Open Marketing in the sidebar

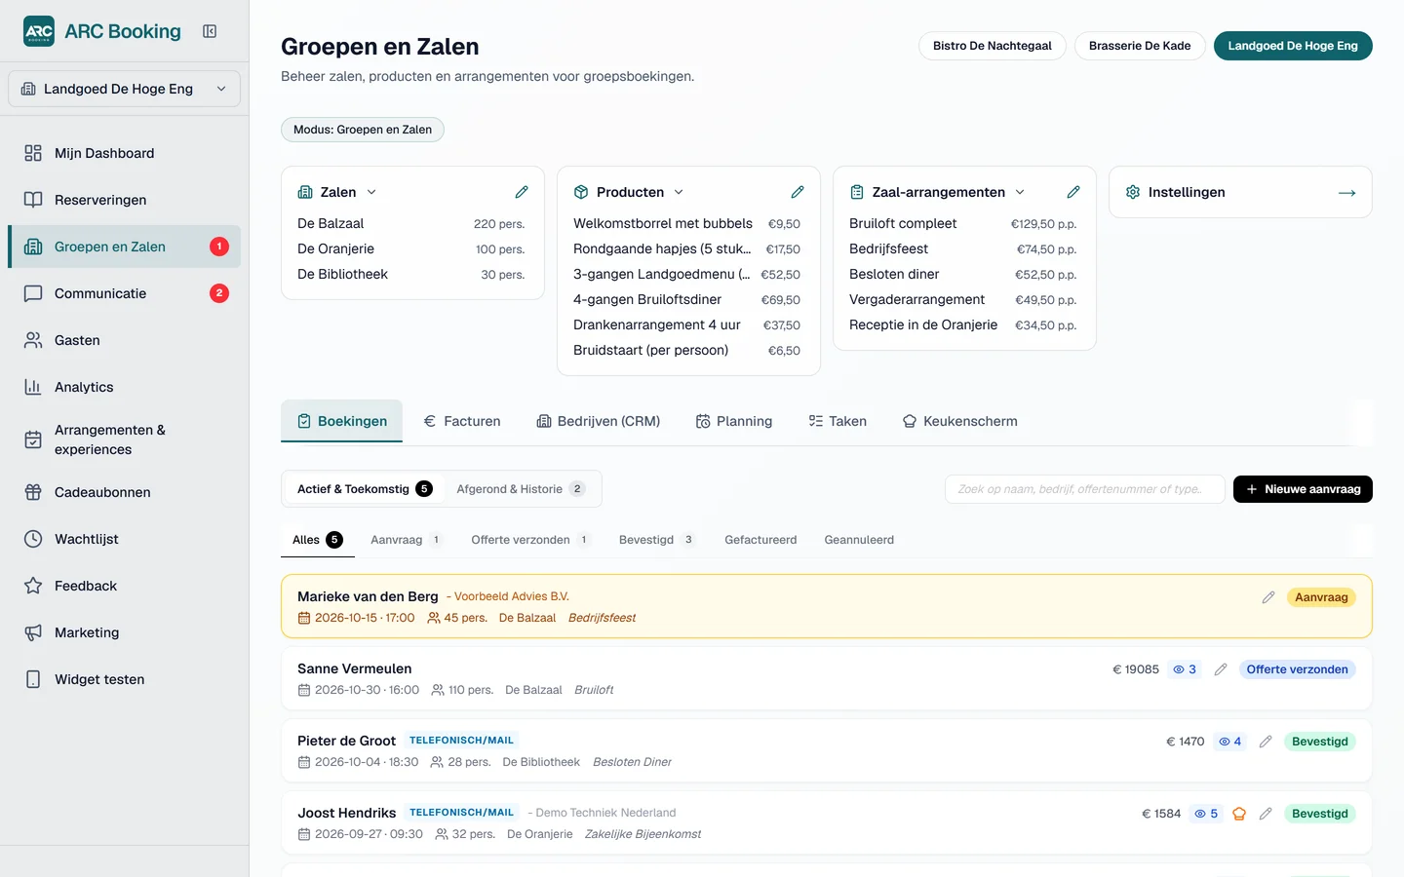(x=124, y=632)
